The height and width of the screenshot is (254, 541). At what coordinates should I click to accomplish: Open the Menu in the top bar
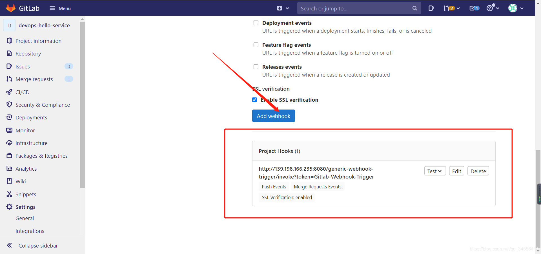60,8
